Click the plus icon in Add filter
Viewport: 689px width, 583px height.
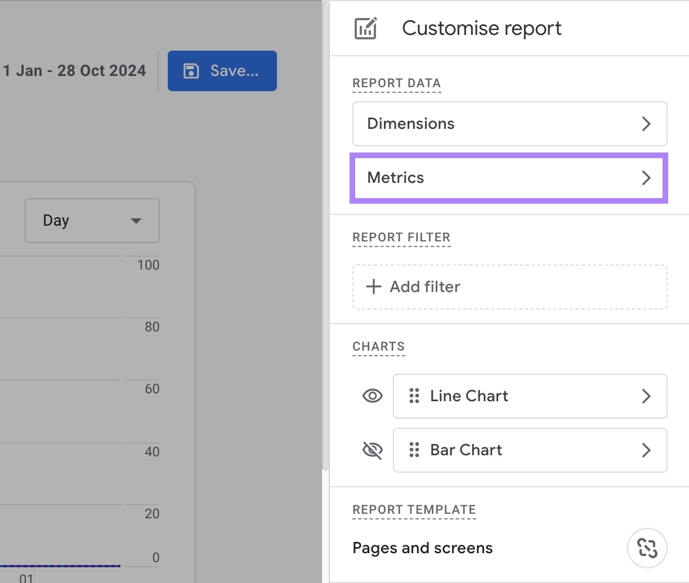(x=373, y=286)
